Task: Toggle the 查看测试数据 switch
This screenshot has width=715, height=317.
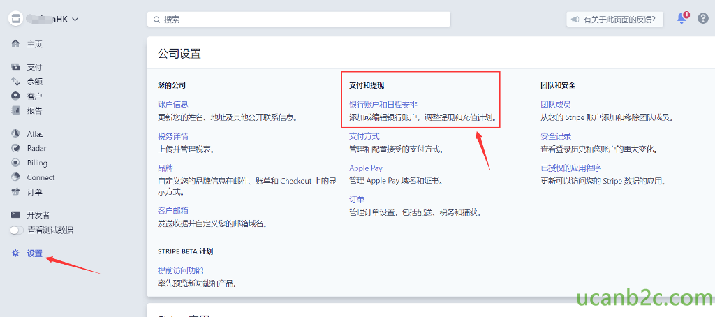Action: point(17,230)
